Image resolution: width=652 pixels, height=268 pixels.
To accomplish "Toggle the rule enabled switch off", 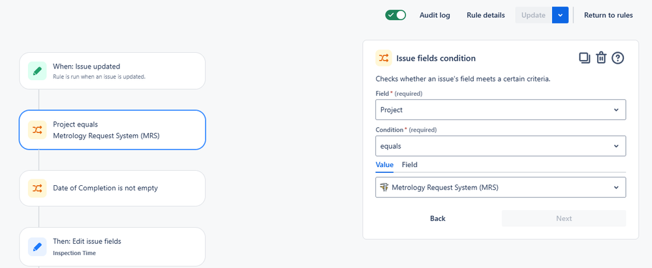I will [396, 15].
